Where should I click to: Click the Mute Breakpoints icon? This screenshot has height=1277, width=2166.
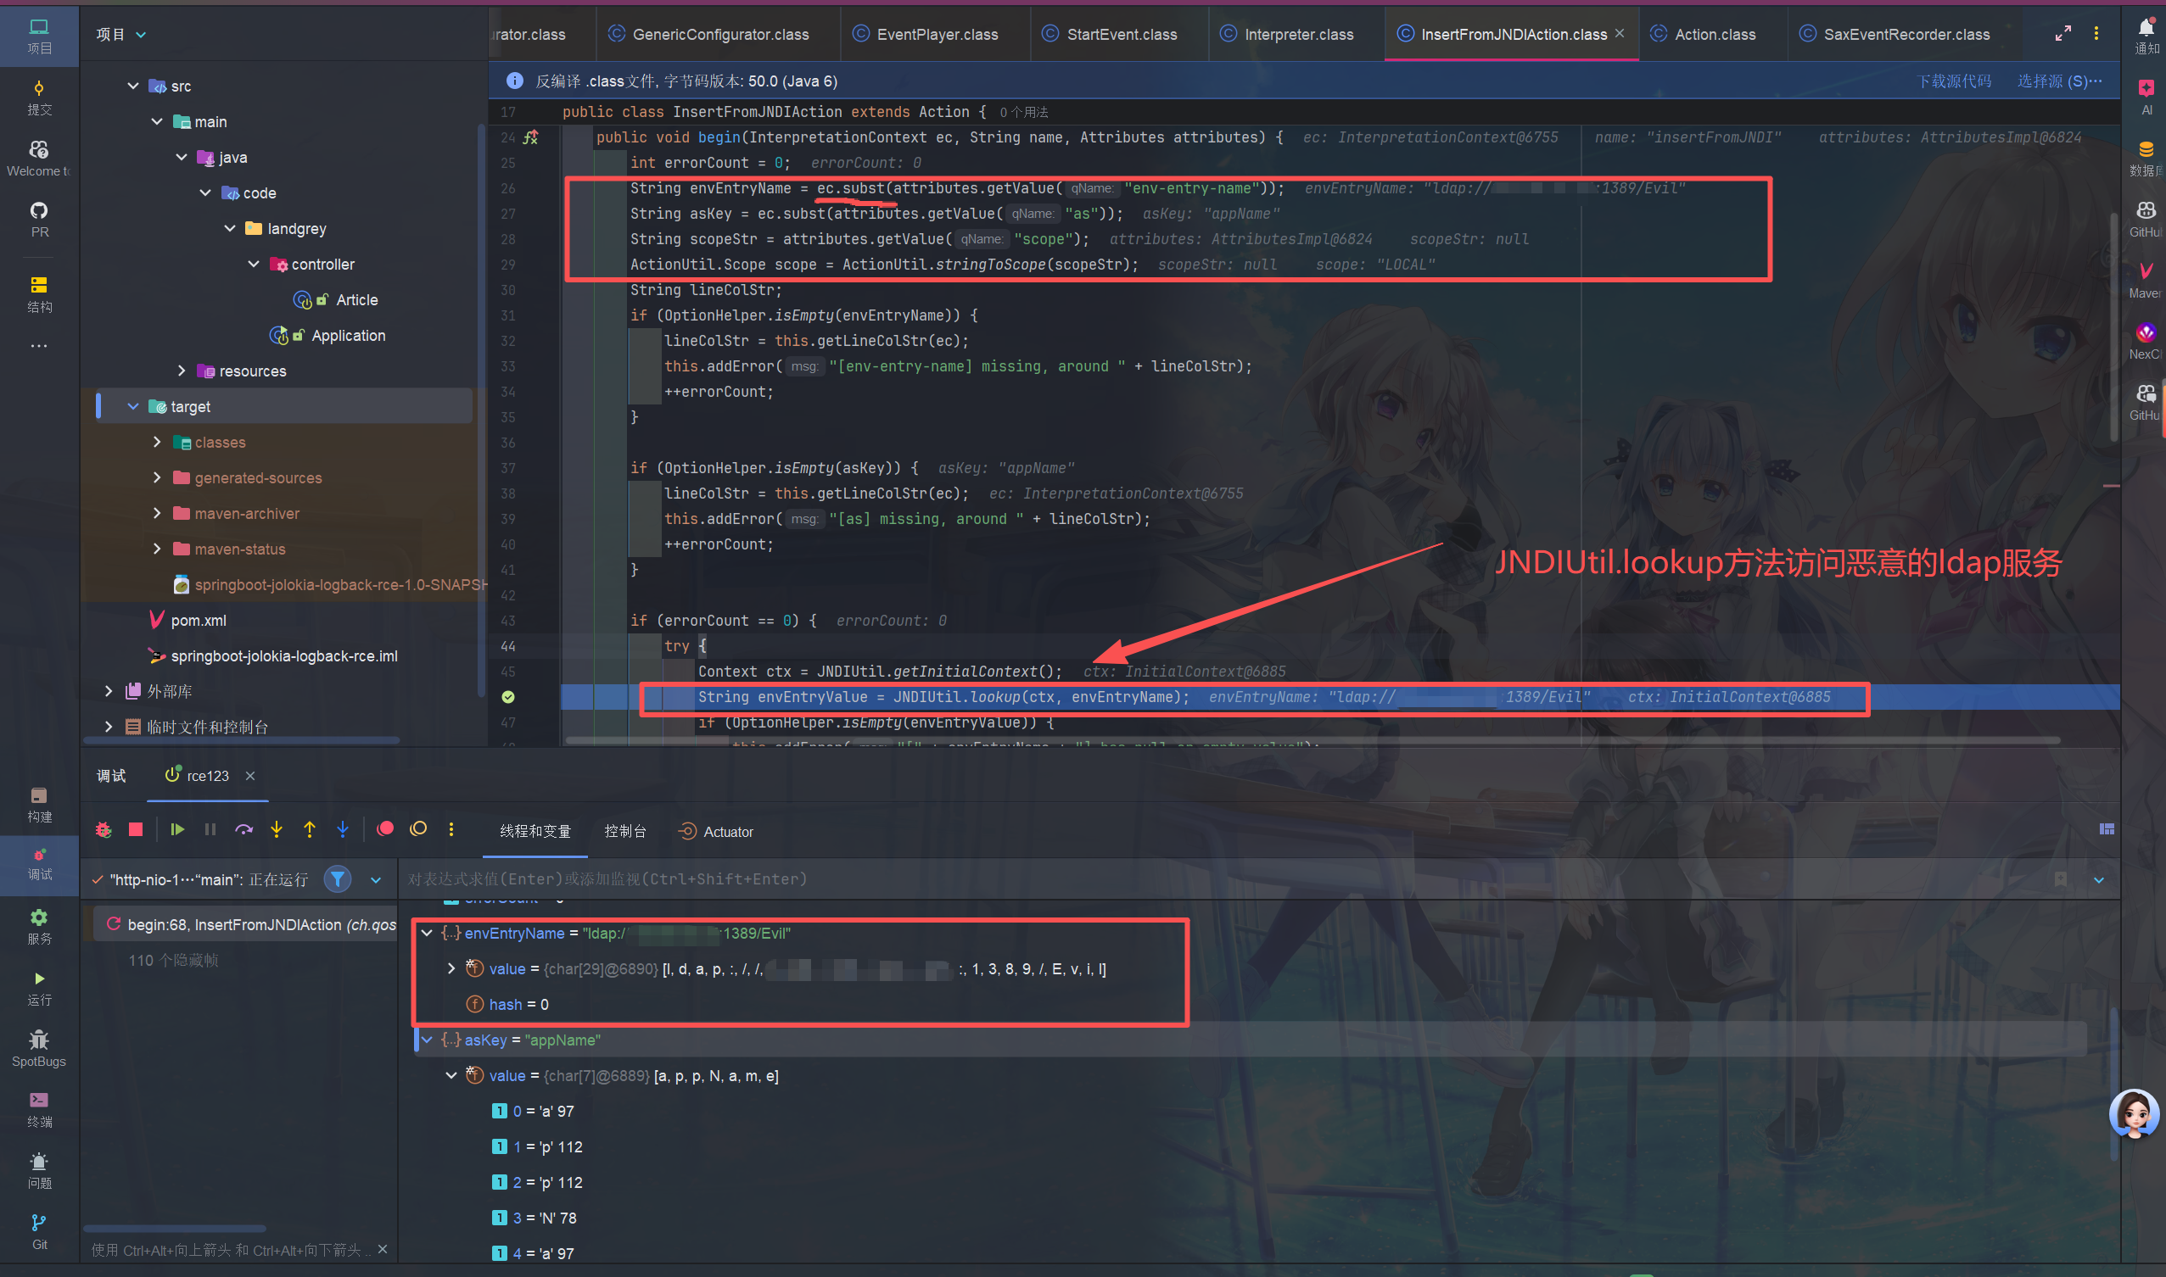[418, 828]
